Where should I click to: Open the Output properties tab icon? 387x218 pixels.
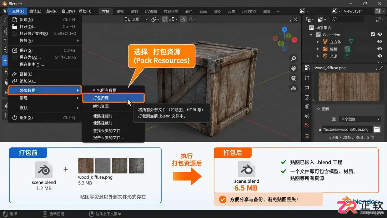pyautogui.click(x=307, y=97)
